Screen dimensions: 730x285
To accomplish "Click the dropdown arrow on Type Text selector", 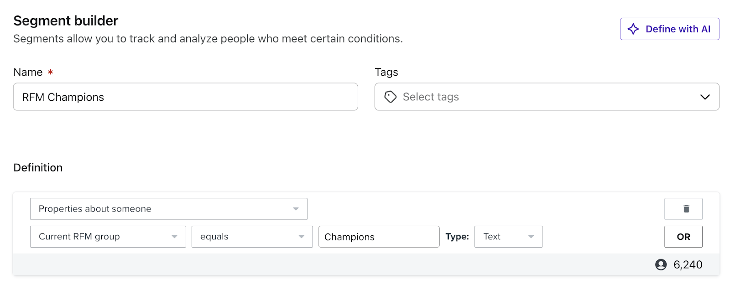I will [x=531, y=237].
